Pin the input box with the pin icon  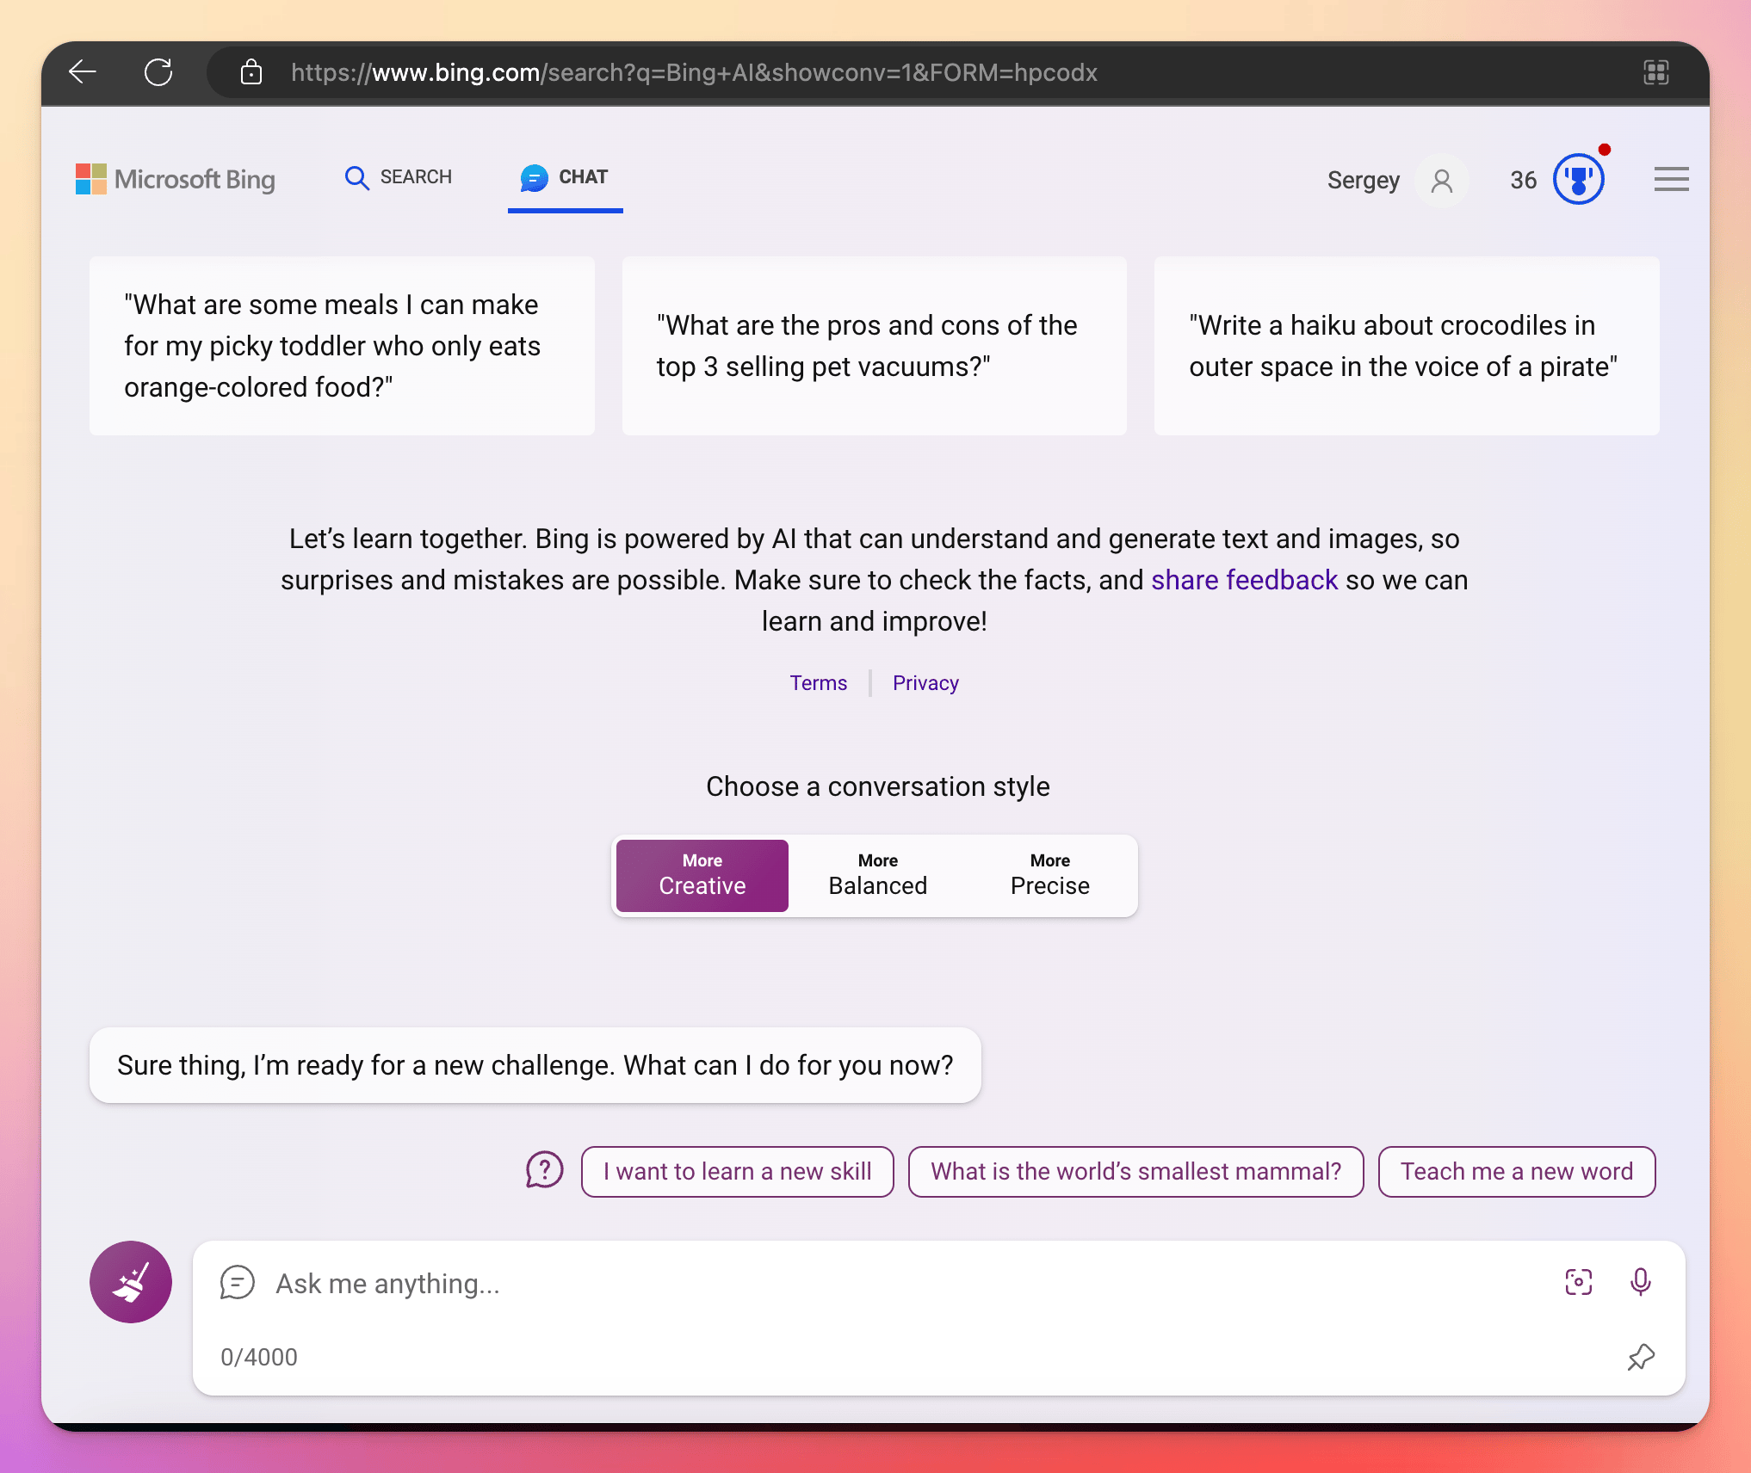[x=1641, y=1358]
